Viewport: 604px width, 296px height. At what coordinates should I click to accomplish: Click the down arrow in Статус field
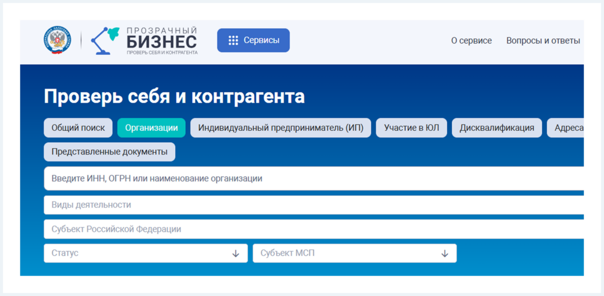coord(236,254)
